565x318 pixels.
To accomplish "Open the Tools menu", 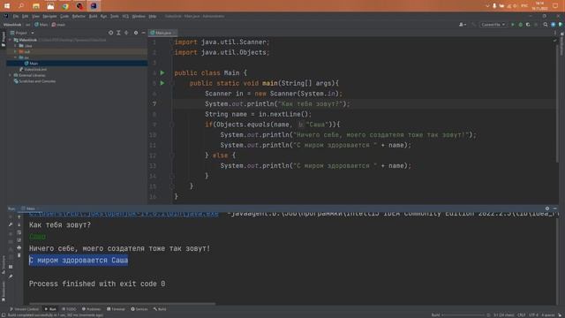I will (x=115, y=16).
